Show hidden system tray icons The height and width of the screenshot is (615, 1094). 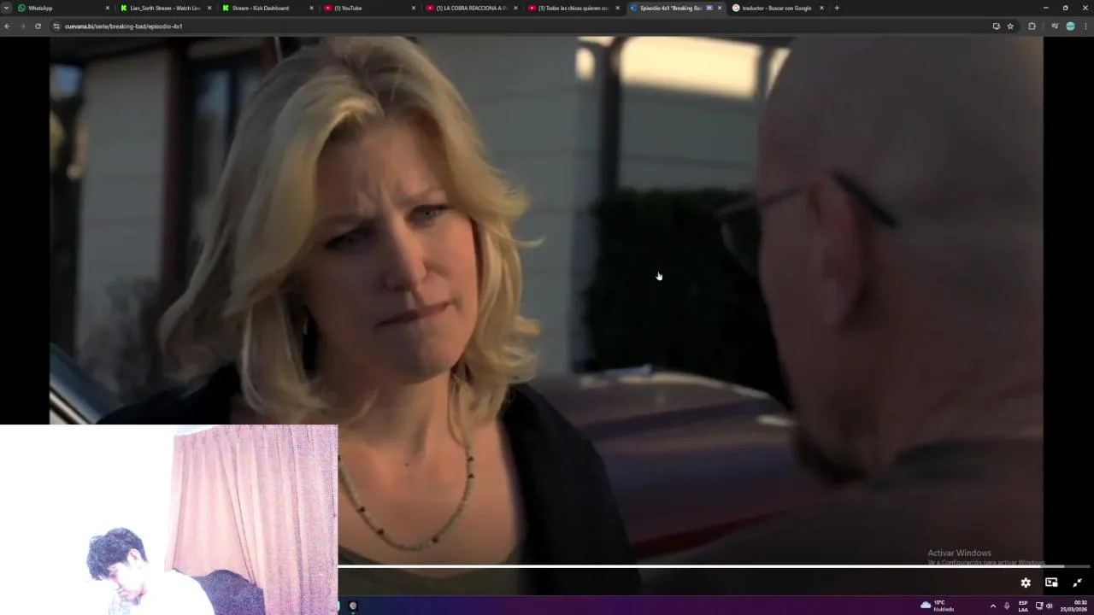click(992, 606)
